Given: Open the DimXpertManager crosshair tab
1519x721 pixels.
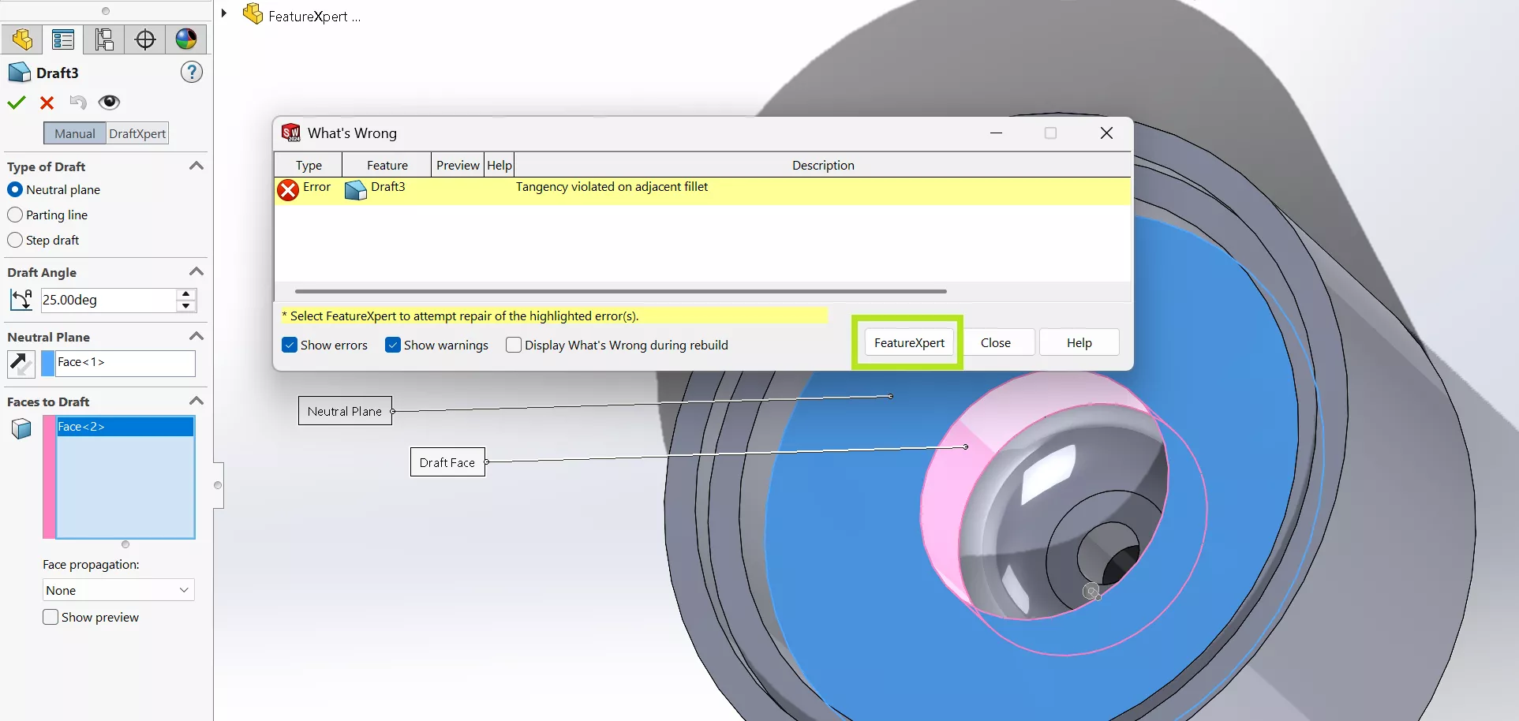Looking at the screenshot, I should [145, 39].
